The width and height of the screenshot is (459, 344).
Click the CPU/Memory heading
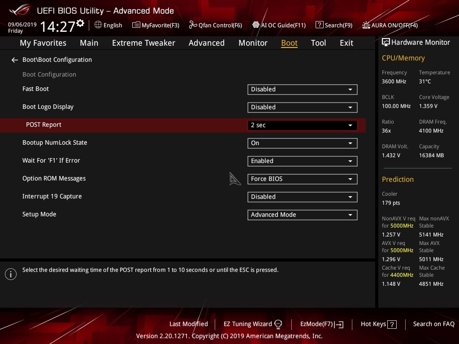[x=403, y=58]
